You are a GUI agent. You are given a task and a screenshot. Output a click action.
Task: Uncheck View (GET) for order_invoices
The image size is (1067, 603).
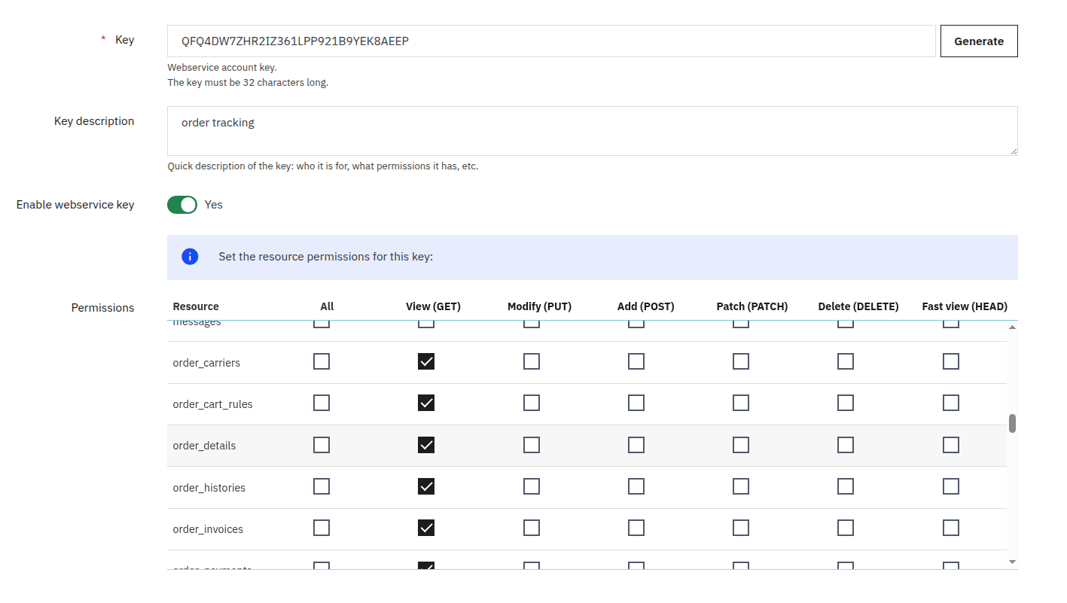[426, 528]
